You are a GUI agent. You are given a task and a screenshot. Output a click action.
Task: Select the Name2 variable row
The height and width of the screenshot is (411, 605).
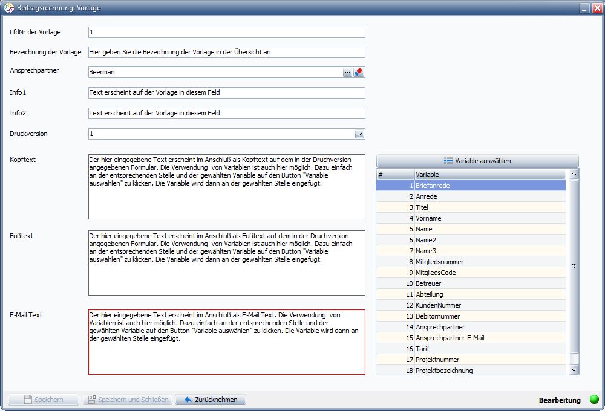click(x=471, y=240)
